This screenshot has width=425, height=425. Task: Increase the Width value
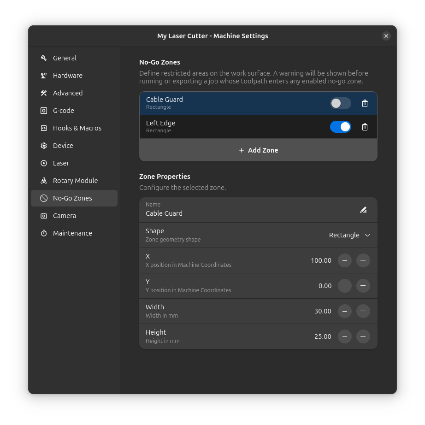(363, 311)
